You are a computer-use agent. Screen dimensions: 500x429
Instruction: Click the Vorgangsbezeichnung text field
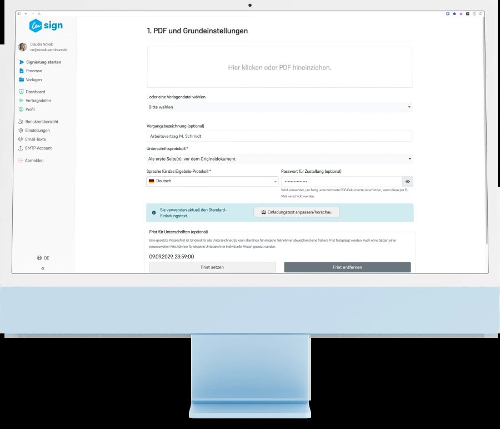(279, 136)
